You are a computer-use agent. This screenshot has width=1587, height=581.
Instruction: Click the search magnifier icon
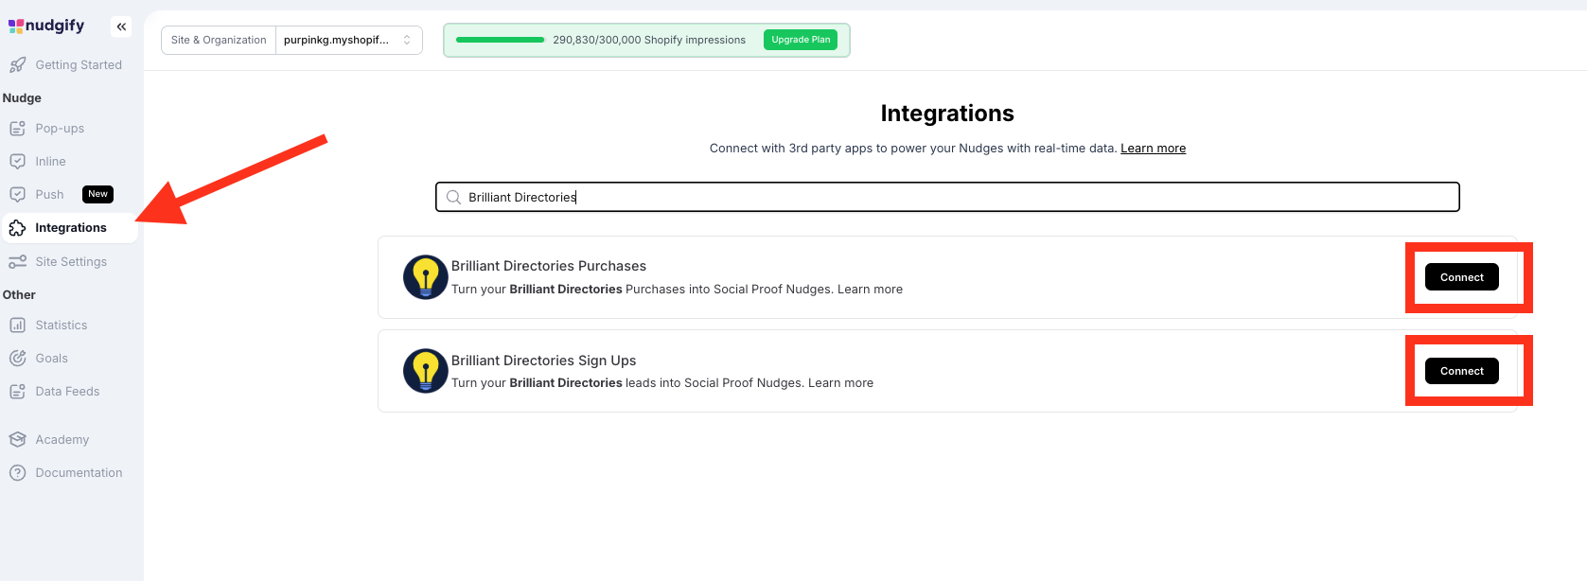click(453, 197)
